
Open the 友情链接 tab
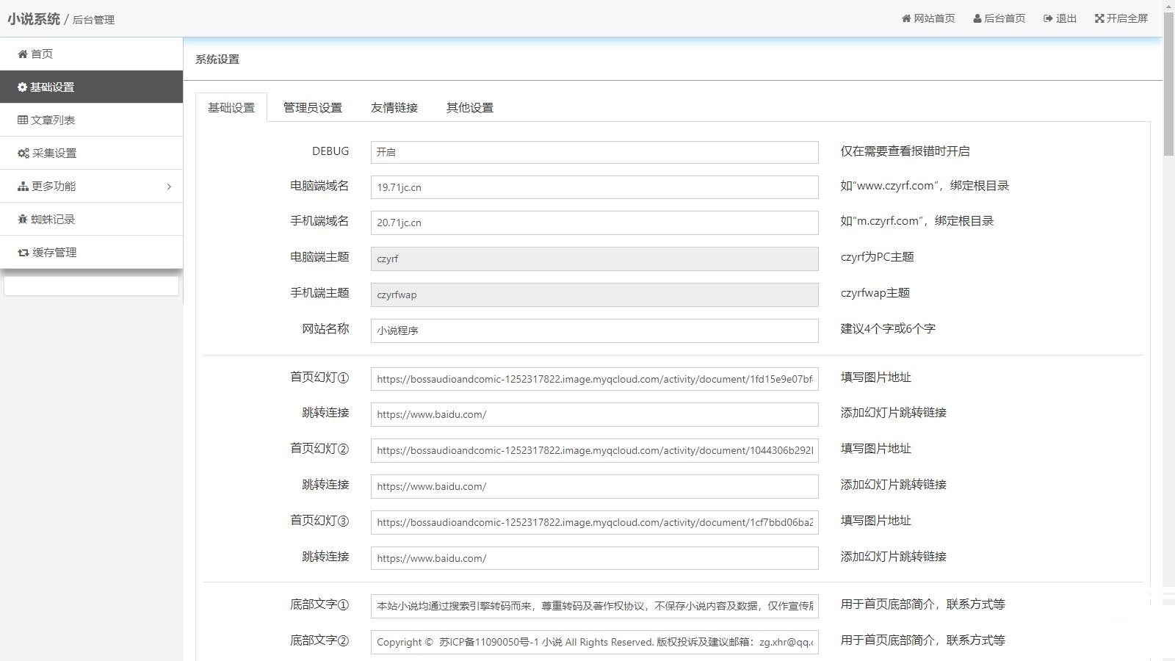click(x=394, y=107)
